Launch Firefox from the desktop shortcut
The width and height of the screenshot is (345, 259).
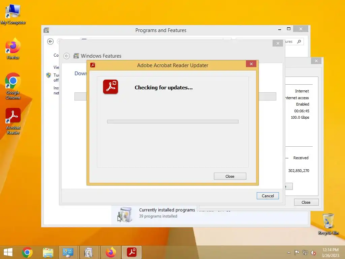[13, 49]
